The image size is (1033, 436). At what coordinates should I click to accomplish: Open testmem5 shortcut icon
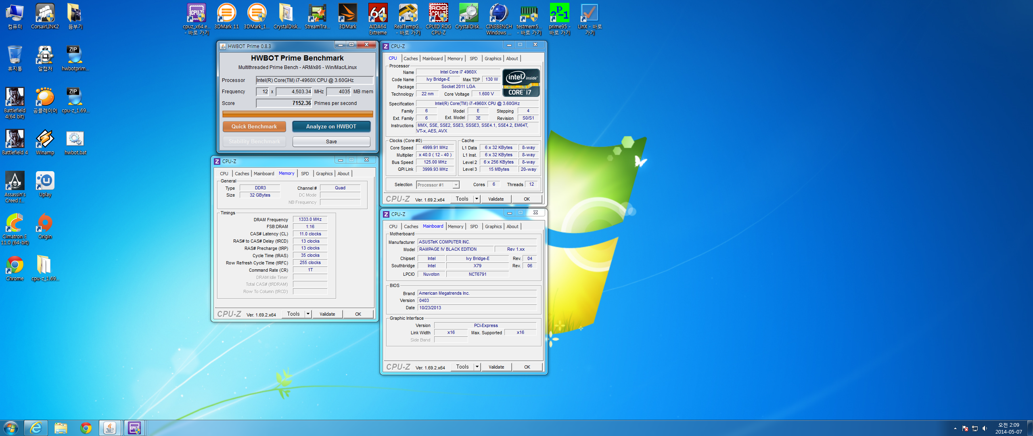point(529,19)
